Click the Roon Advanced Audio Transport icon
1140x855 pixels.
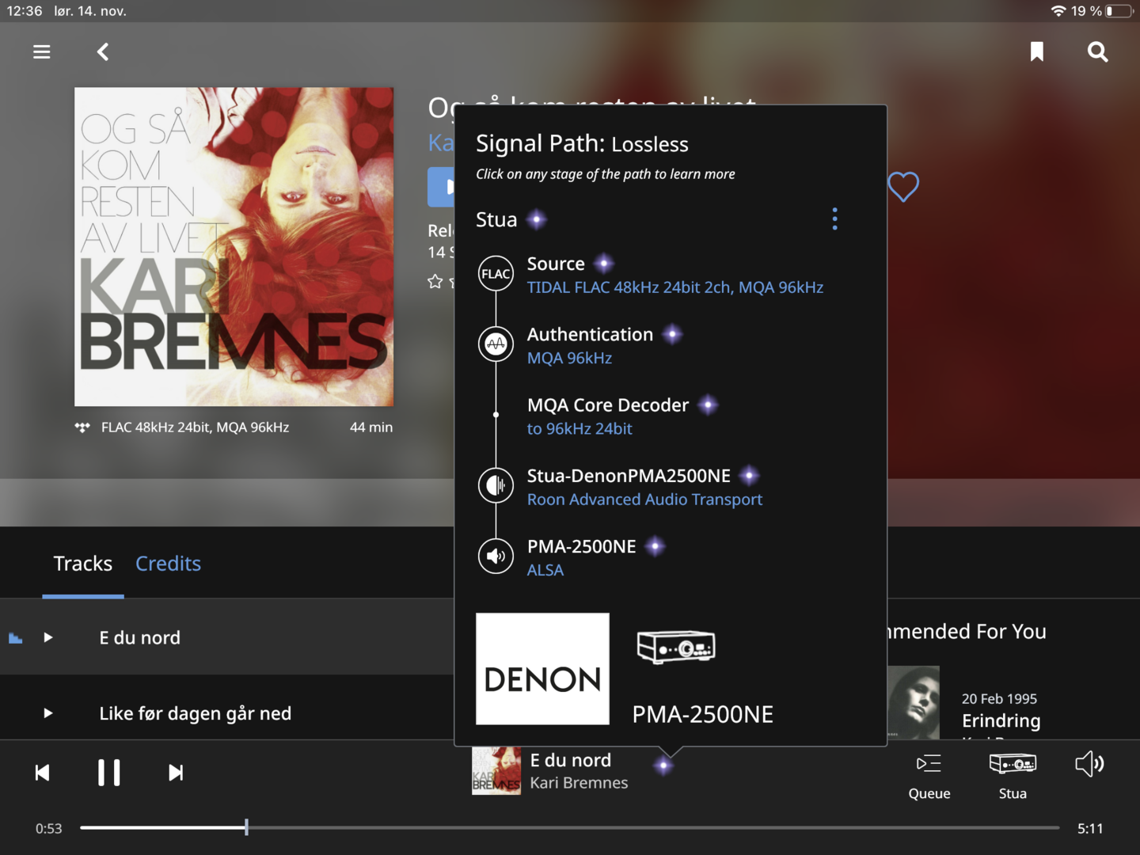pos(496,485)
